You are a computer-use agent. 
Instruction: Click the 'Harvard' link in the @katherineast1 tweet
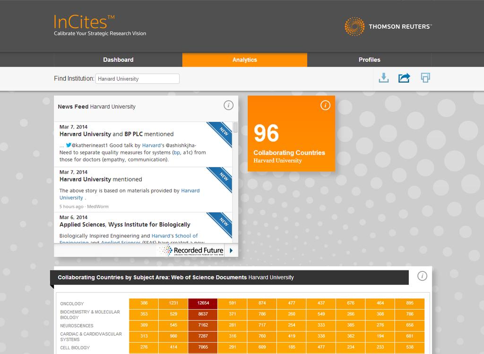tap(151, 145)
